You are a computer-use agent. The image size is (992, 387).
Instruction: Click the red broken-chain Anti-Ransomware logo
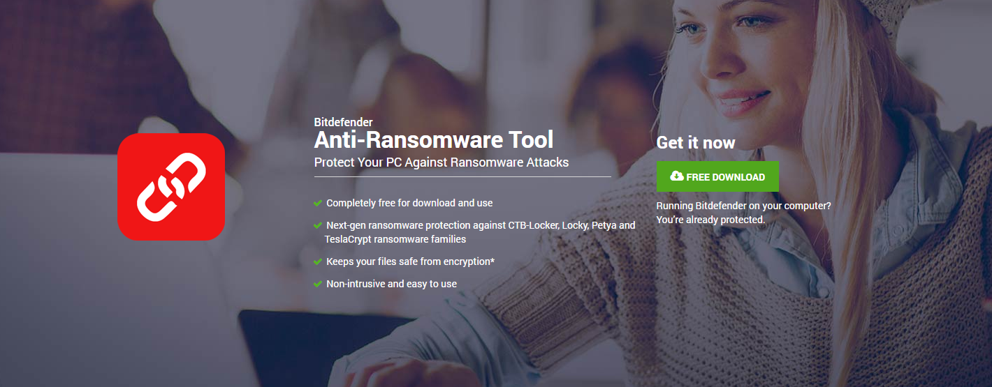tap(171, 187)
